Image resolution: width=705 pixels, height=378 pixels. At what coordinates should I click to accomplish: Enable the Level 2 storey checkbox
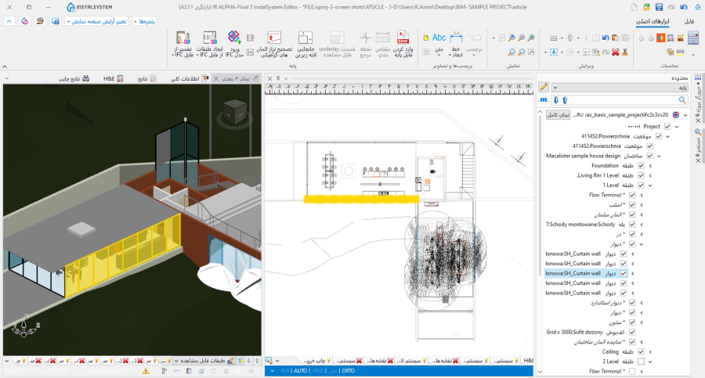pyautogui.click(x=640, y=362)
